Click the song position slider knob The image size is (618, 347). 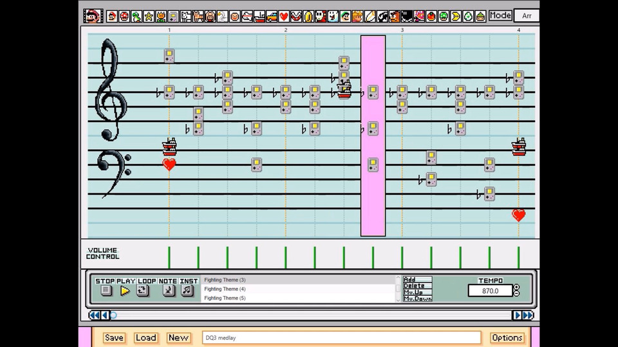(113, 315)
